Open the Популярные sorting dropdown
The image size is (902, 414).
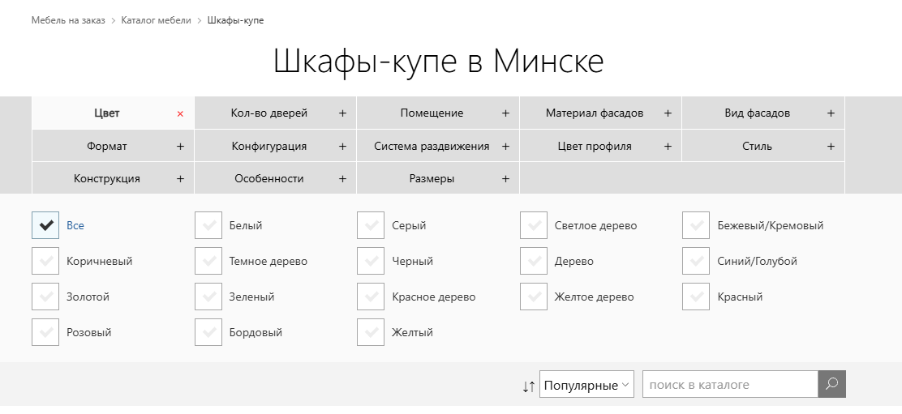[586, 384]
